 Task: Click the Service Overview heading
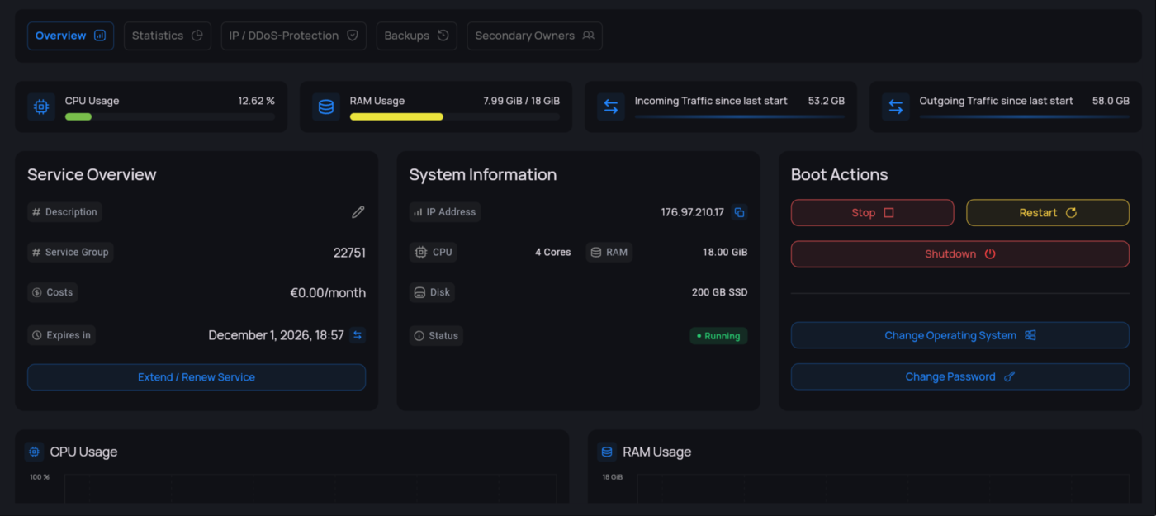(x=92, y=174)
